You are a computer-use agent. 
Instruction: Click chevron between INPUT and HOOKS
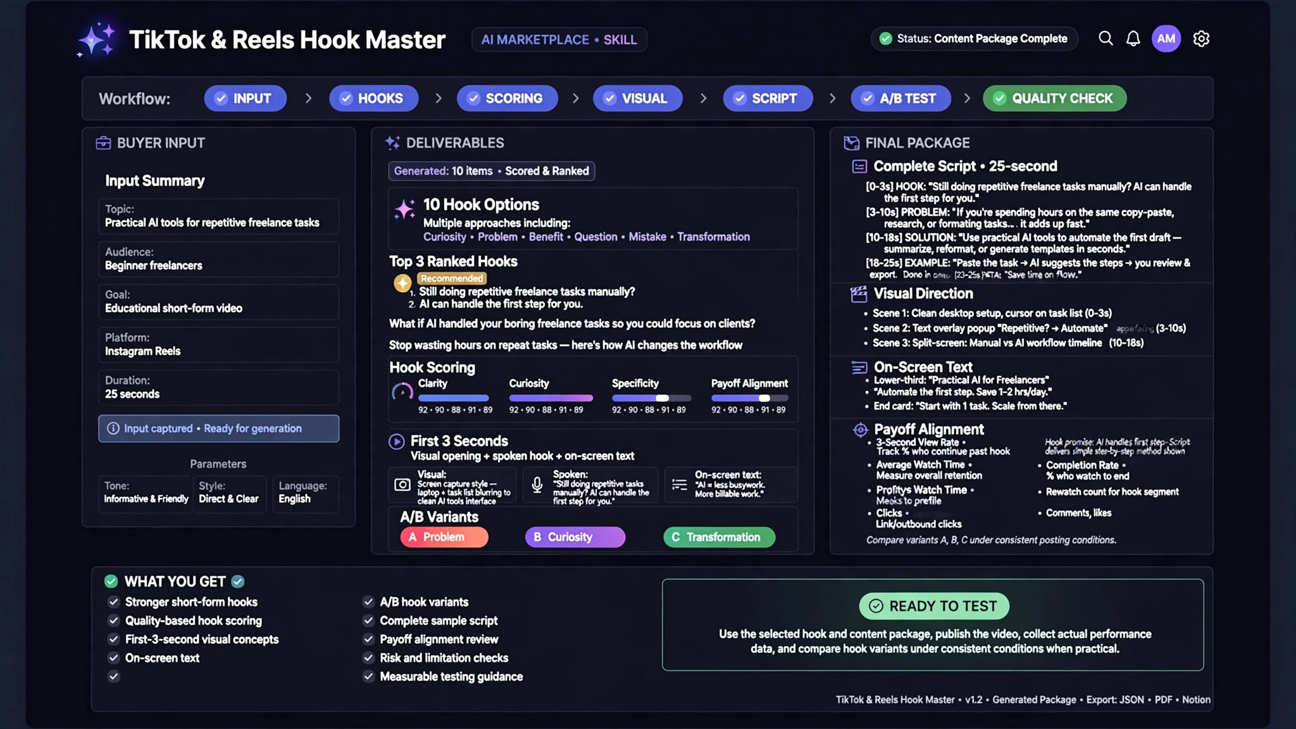click(x=308, y=98)
